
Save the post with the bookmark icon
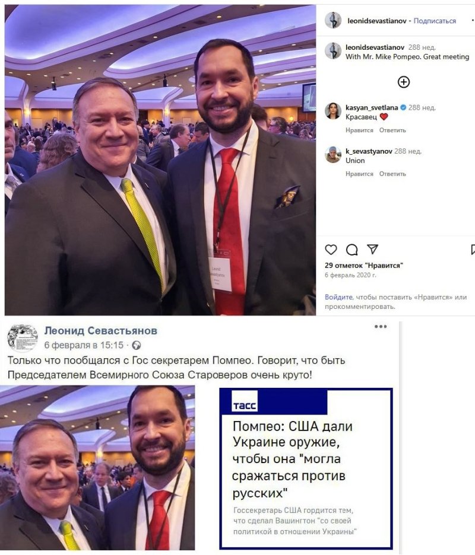(x=473, y=250)
